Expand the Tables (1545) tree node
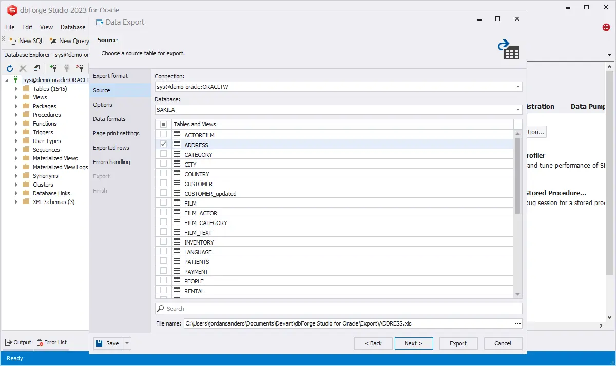 [x=16, y=89]
